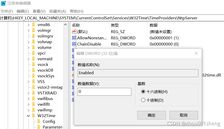Click the AllowNonstan... data value 0x00000001 (1)
224x129 pixels.
tap(164, 38)
